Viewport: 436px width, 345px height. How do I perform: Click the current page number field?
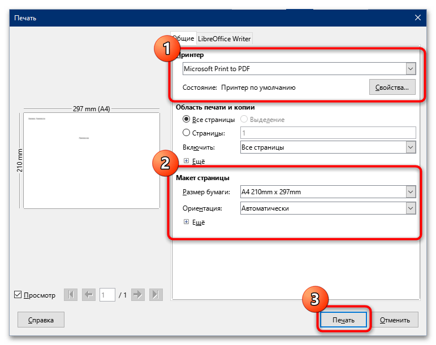[107, 295]
